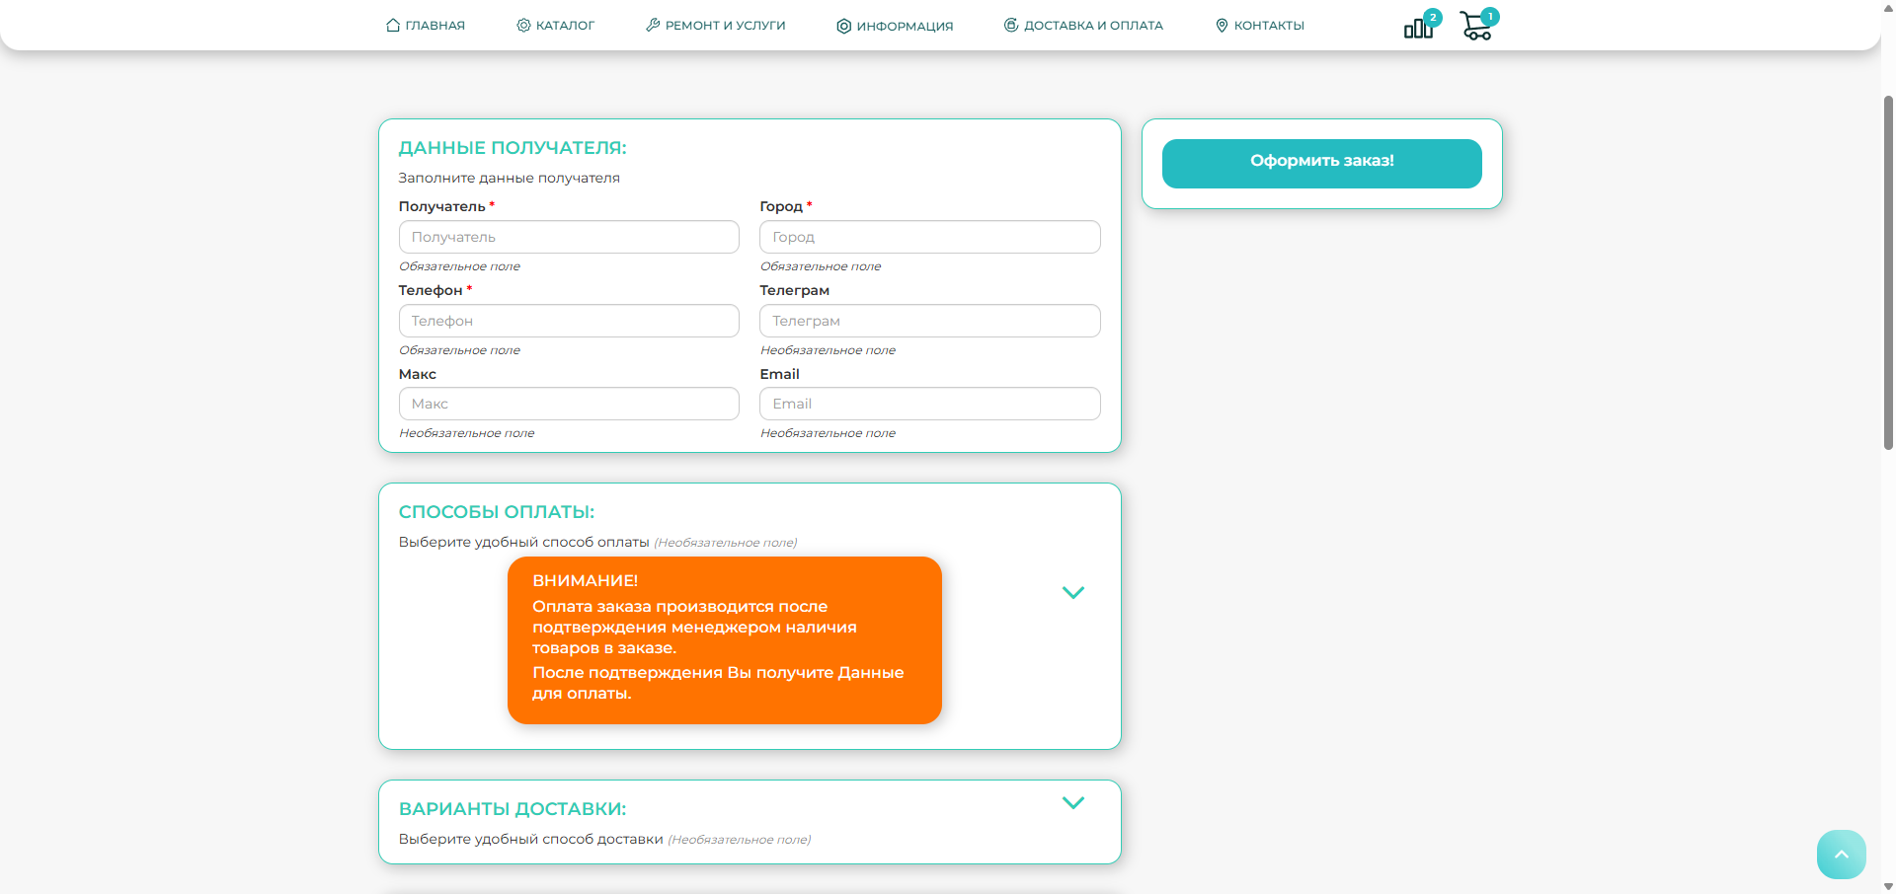Open the ИНФОРМАЦИЯ menu item
The image size is (1896, 894).
(895, 27)
